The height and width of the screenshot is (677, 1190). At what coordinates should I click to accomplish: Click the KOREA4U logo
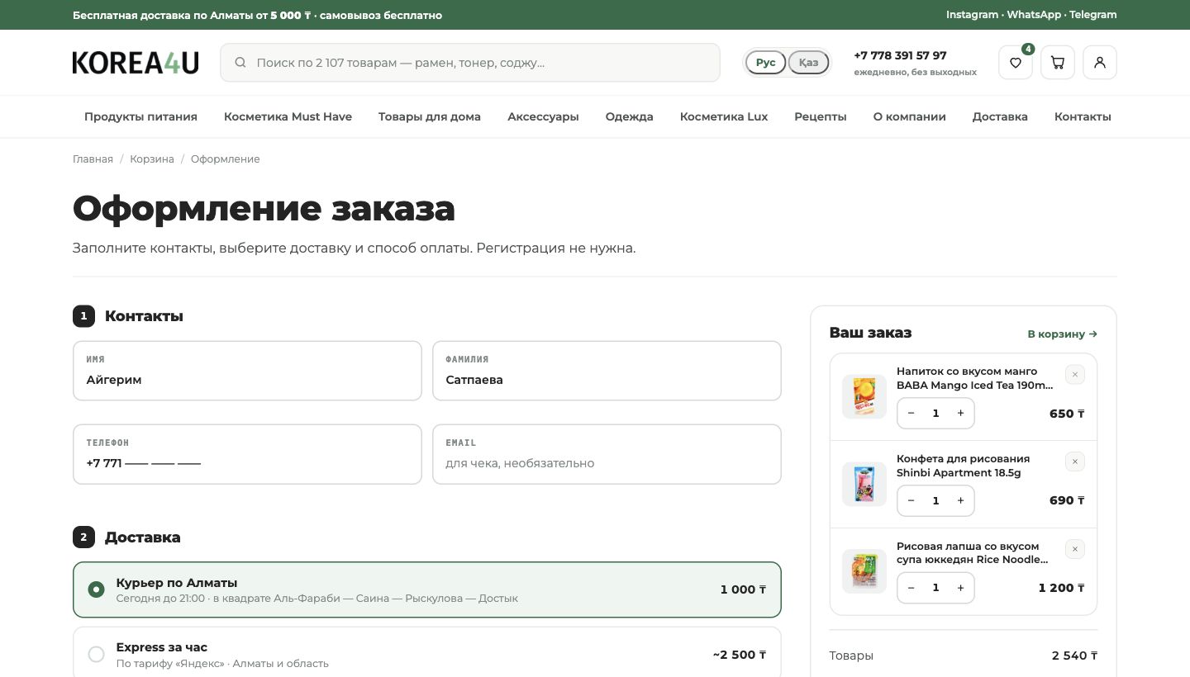[136, 63]
